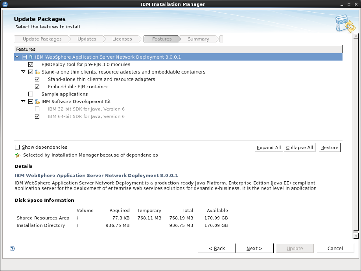Click the WebSphere package icon in the tree
The height and width of the screenshot is (271, 361).
pos(31,57)
